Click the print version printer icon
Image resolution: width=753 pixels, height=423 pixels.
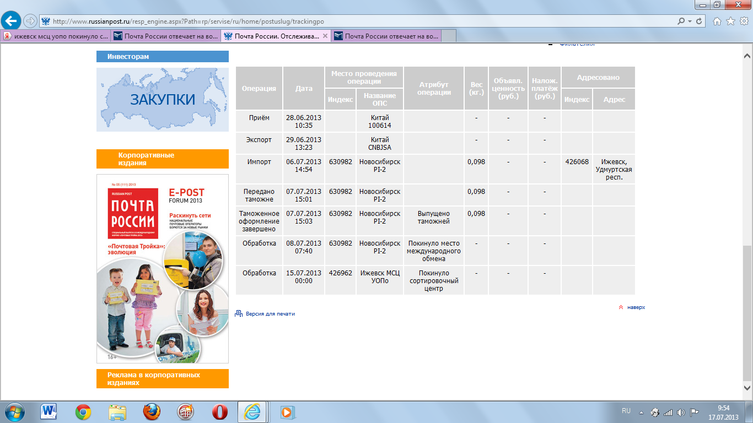point(239,313)
